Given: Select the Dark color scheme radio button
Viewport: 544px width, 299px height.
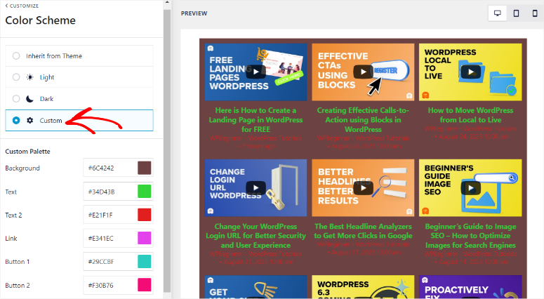Looking at the screenshot, I should [16, 99].
